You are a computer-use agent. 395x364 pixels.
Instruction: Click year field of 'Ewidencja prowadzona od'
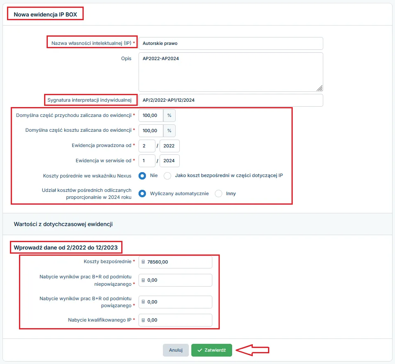coord(169,146)
